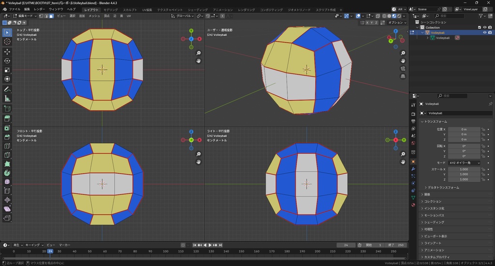Toggle X-ray display
The width and height of the screenshot is (495, 266).
tap(378, 16)
